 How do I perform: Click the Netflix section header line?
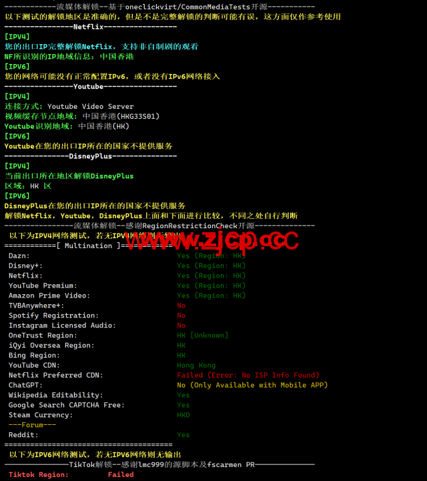[x=91, y=27]
